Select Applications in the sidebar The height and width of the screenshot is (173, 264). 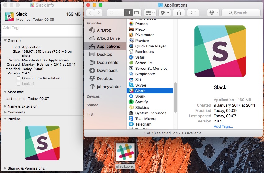[105, 46]
